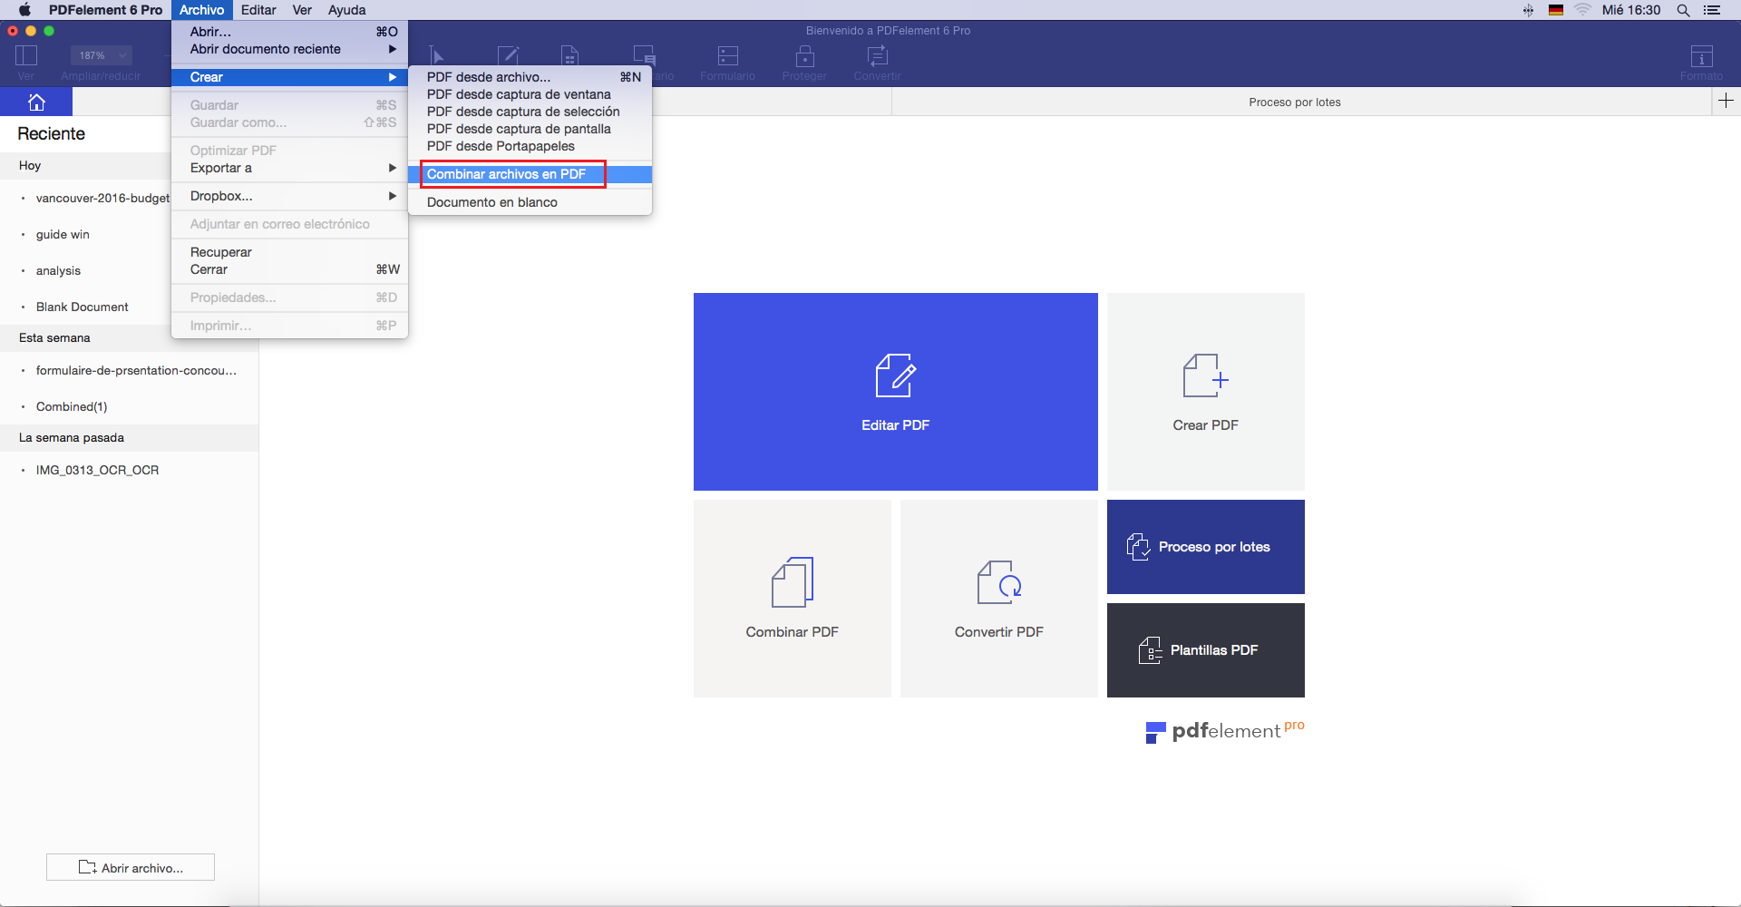Viewport: 1741px width, 907px height.
Task: Open Spotlight search in menu bar
Action: [1683, 10]
